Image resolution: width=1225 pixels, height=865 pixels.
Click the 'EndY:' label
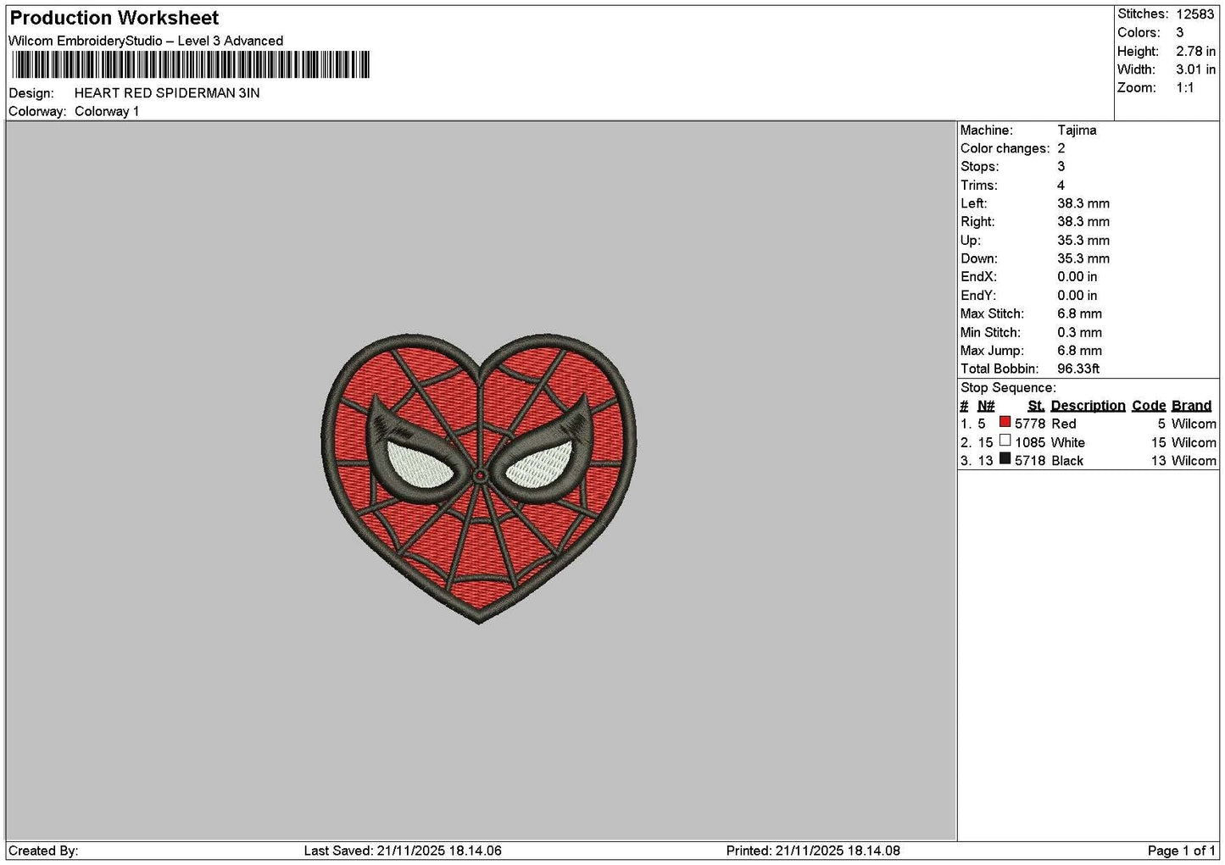pyautogui.click(x=978, y=296)
